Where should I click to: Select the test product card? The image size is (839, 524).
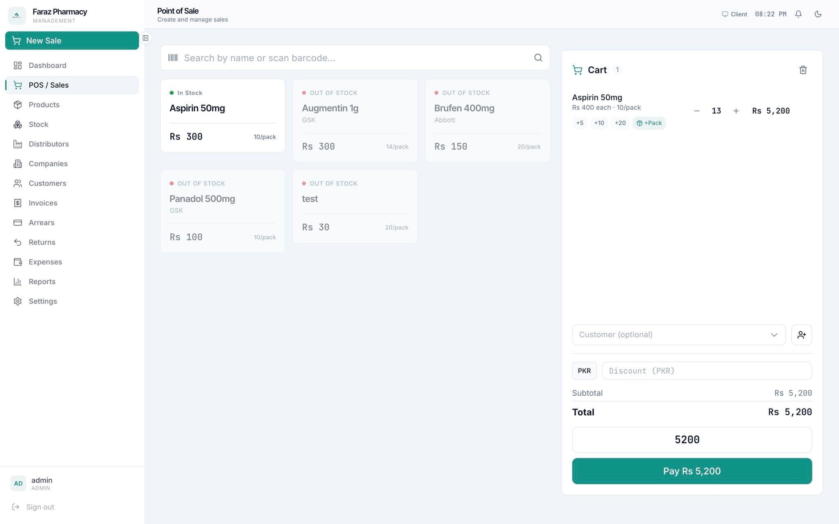coord(355,207)
